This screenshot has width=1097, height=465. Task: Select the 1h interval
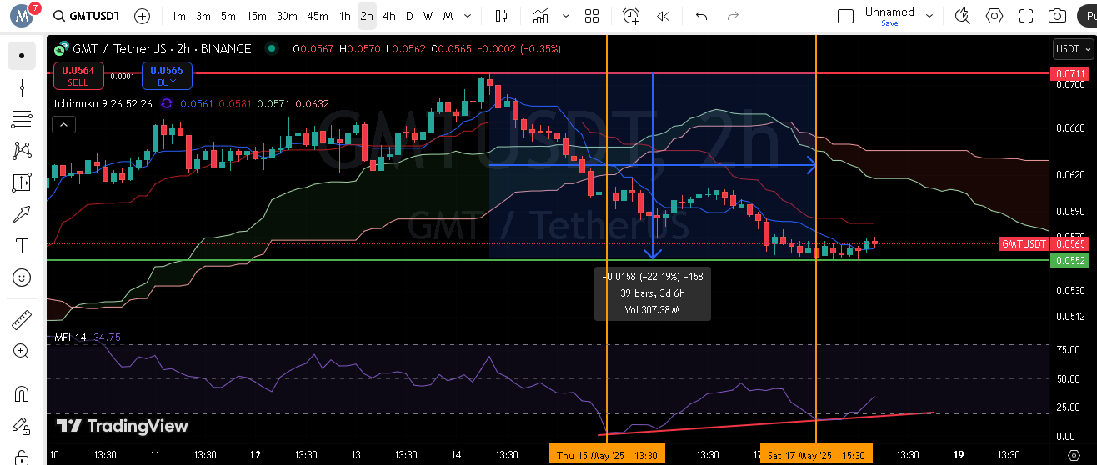(345, 16)
